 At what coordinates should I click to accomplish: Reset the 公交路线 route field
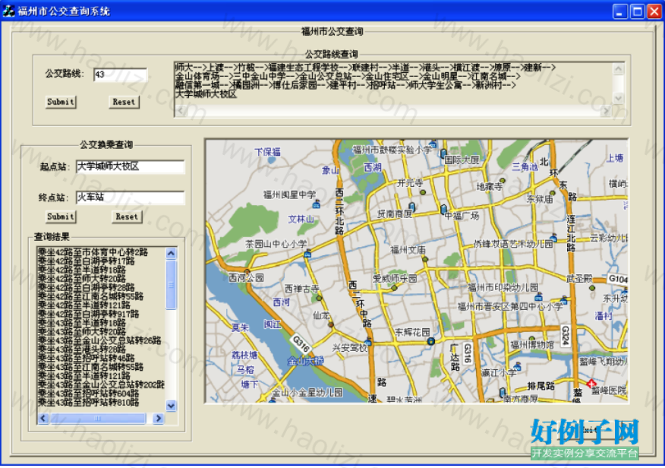(x=124, y=102)
